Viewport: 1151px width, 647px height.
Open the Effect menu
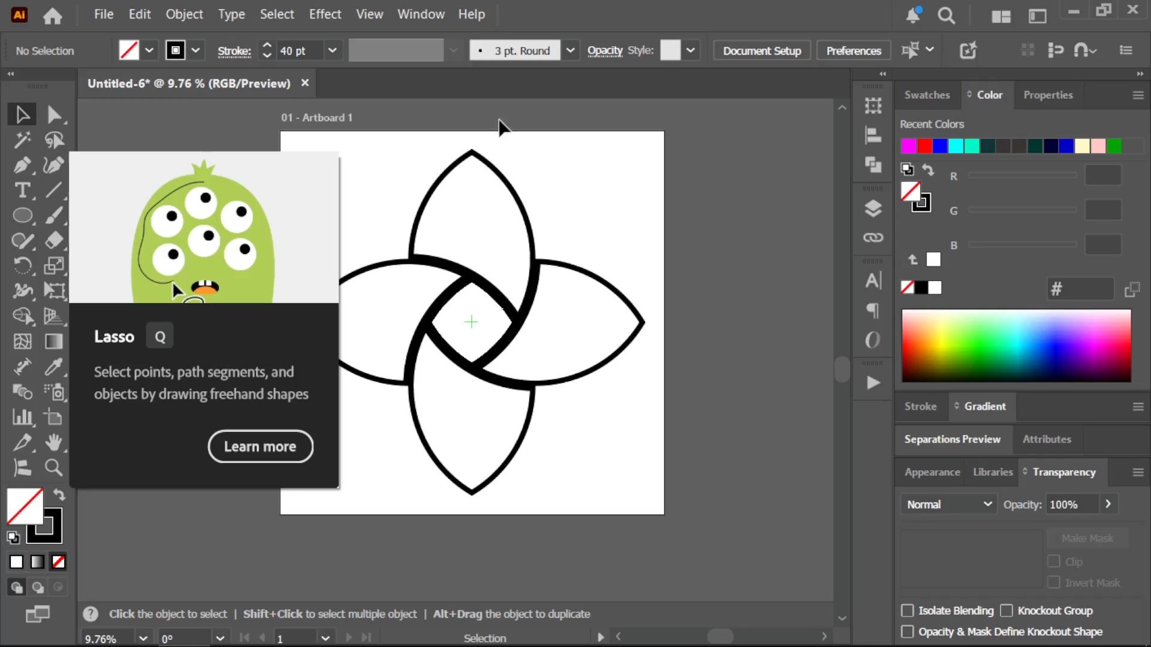(325, 14)
